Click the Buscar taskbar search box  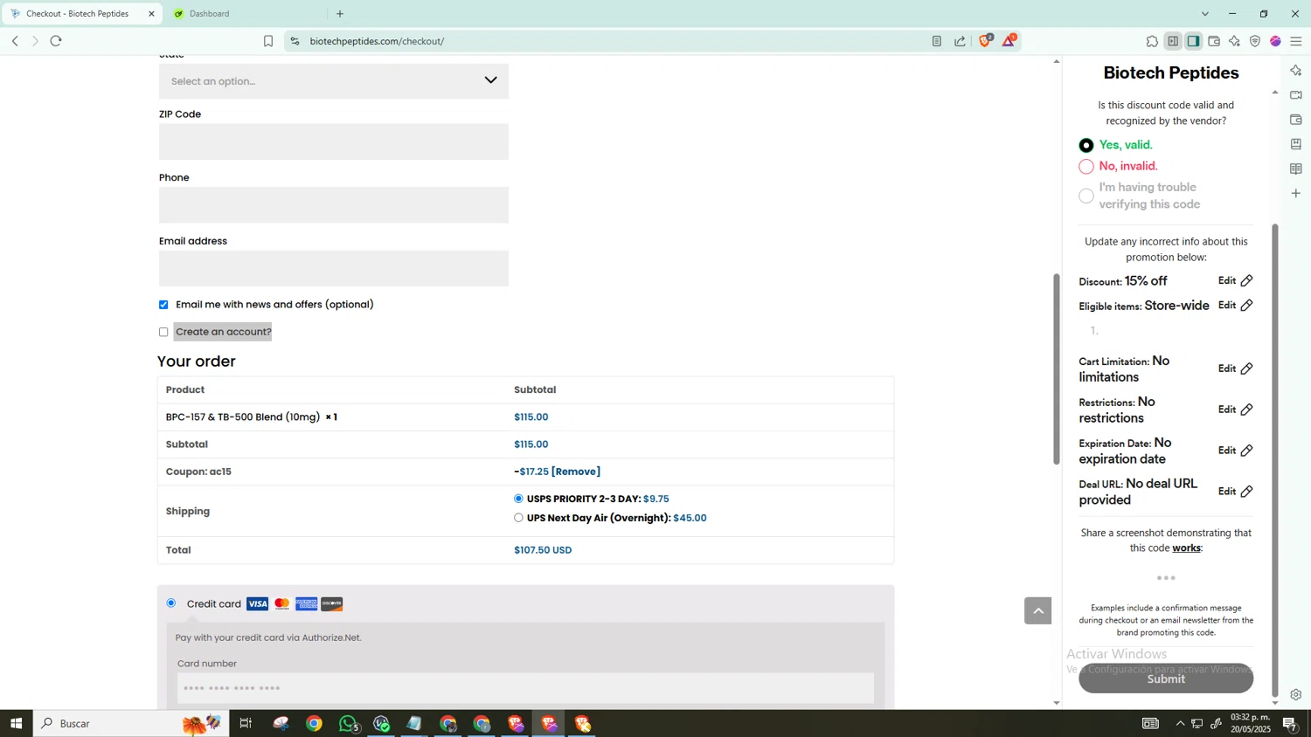[x=131, y=723]
